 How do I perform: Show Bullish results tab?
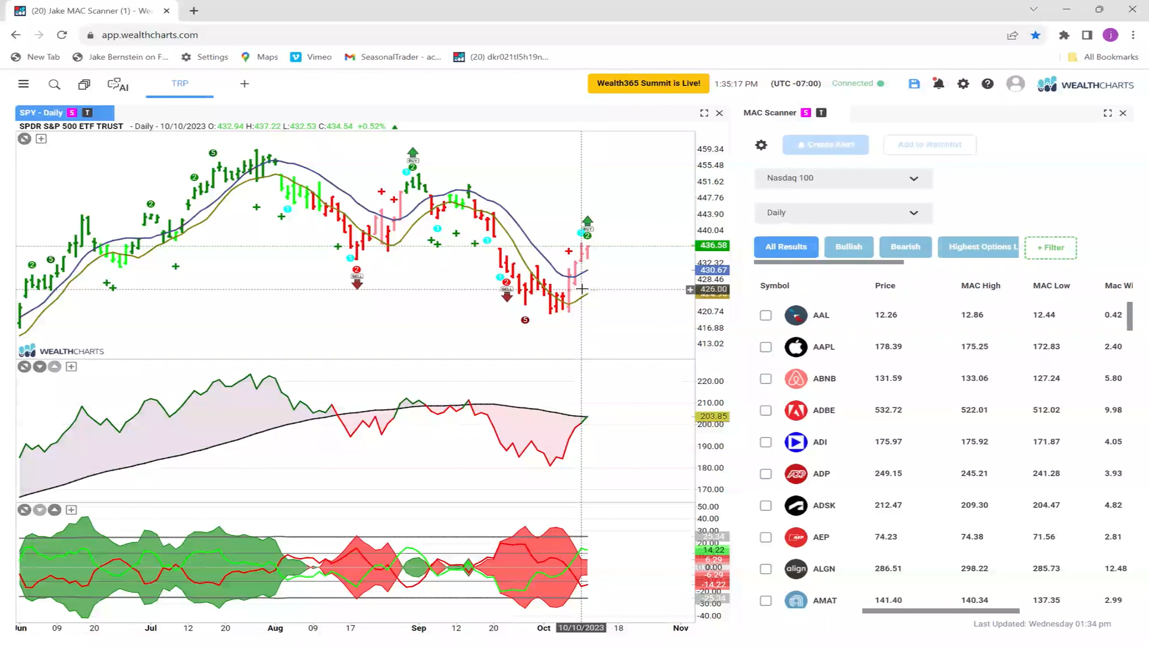[x=849, y=247]
